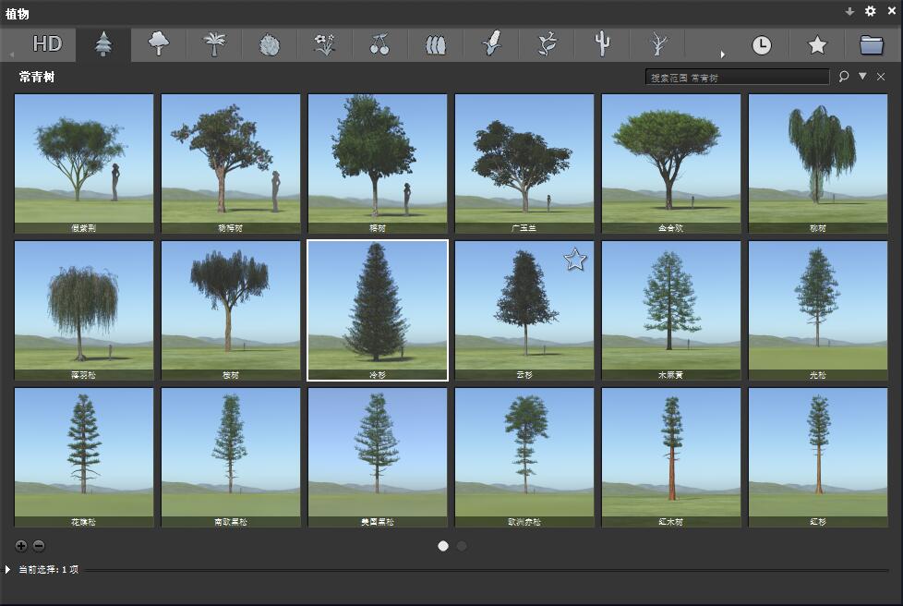
Task: Select the corn crop category icon
Action: (491, 44)
